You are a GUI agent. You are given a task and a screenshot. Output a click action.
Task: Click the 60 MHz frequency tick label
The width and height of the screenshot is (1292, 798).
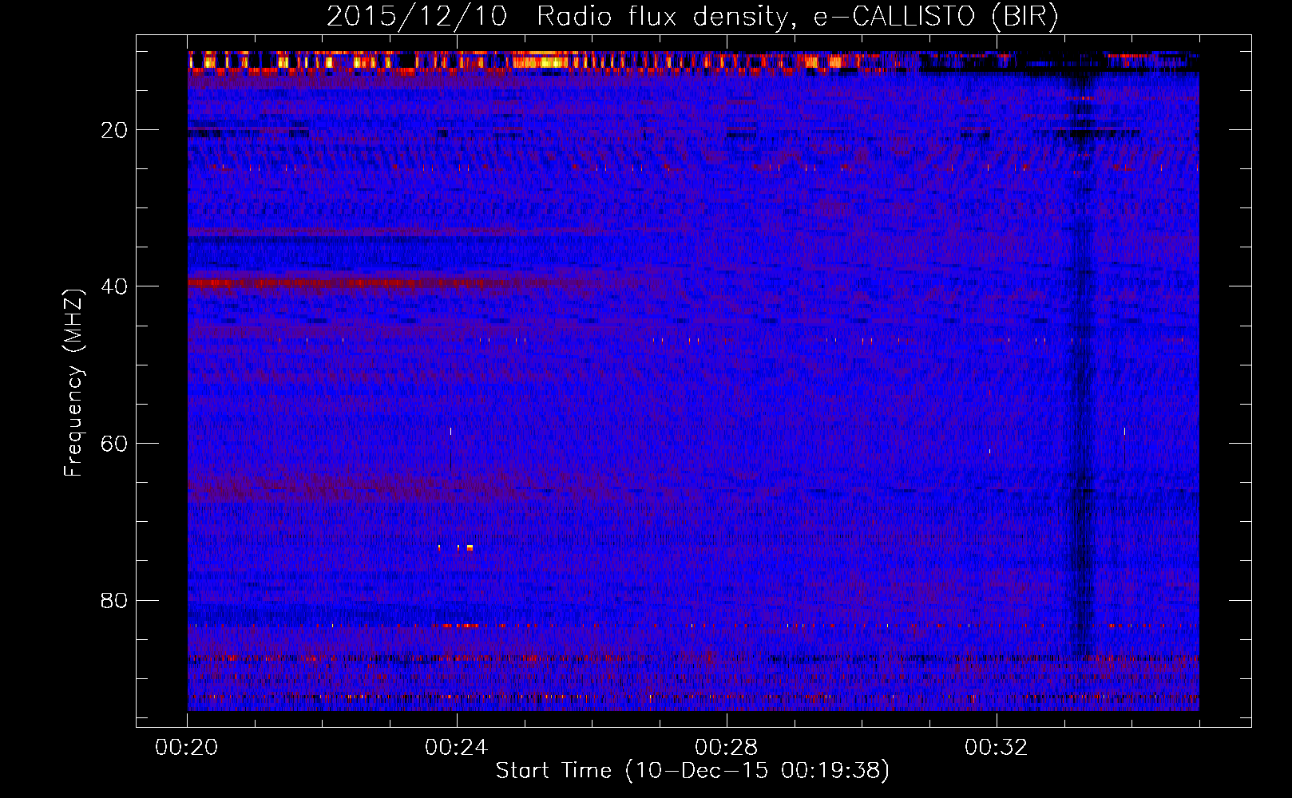click(x=115, y=444)
